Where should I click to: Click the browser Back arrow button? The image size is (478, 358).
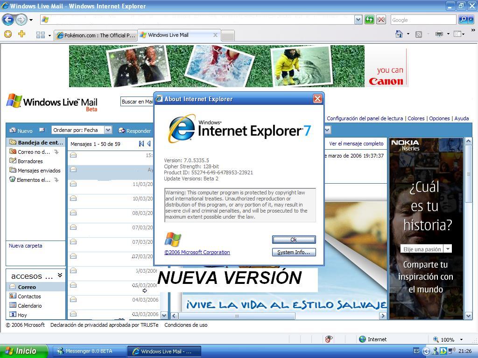pos(8,20)
